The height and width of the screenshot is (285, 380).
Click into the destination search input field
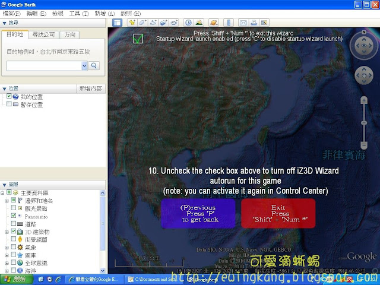(x=44, y=66)
